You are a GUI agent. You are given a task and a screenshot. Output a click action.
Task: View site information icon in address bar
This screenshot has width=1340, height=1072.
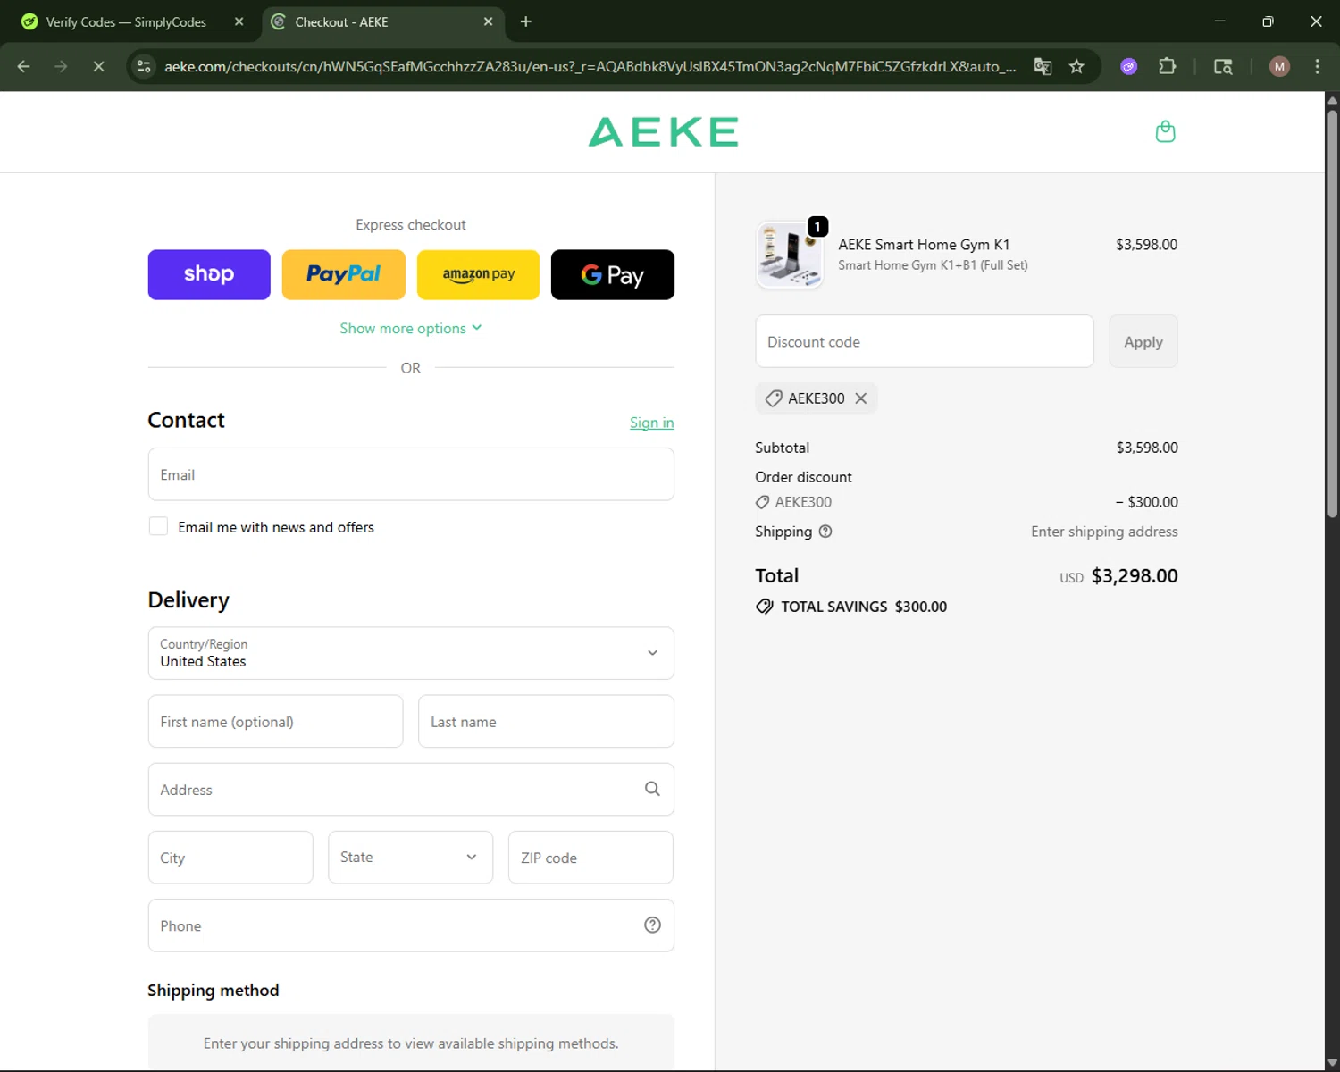(x=144, y=66)
